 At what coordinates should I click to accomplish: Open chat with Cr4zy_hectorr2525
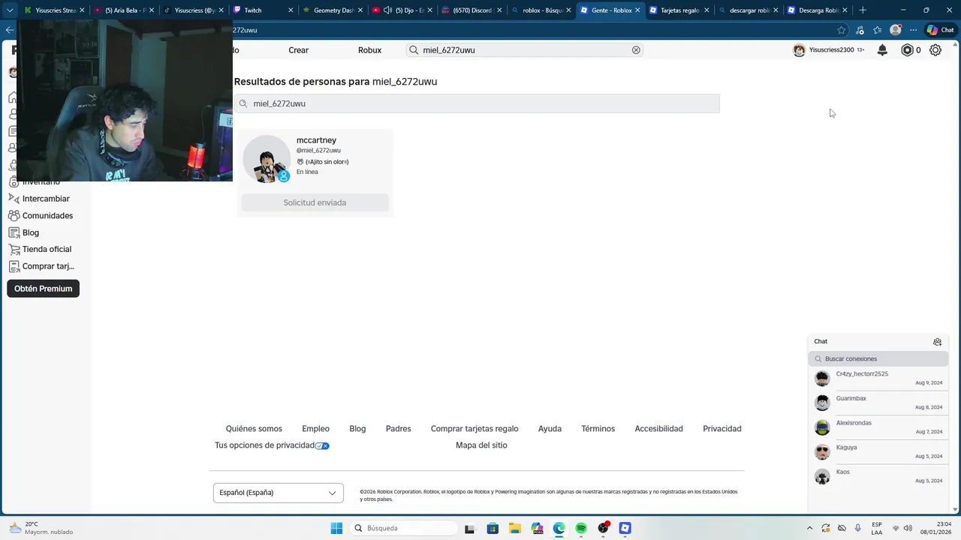click(878, 378)
